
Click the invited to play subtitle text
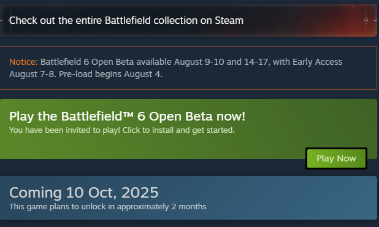[122, 130]
